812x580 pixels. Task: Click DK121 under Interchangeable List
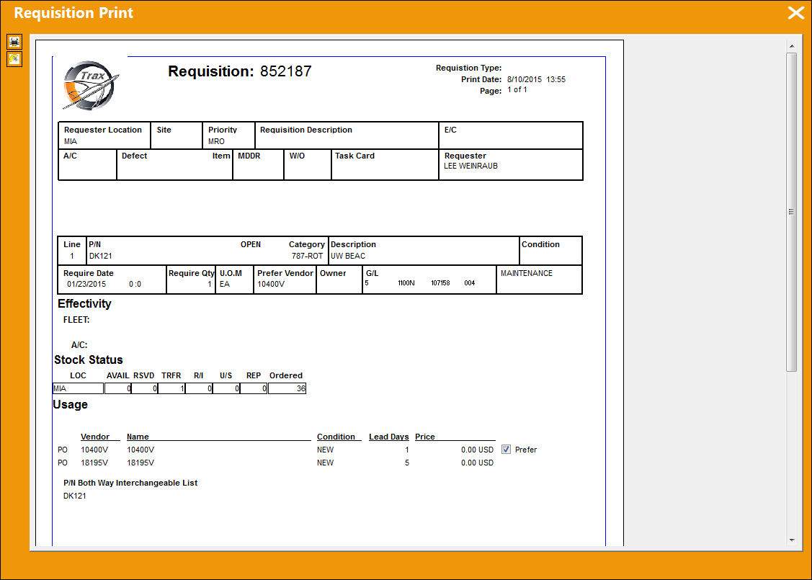coord(75,496)
